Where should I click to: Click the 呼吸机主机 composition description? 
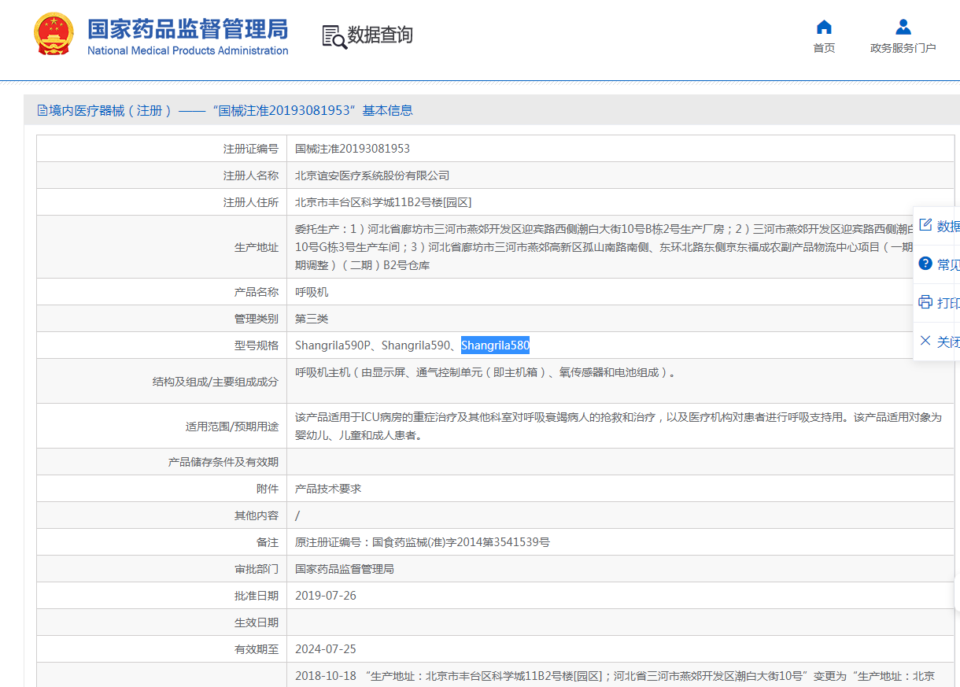tap(486, 373)
